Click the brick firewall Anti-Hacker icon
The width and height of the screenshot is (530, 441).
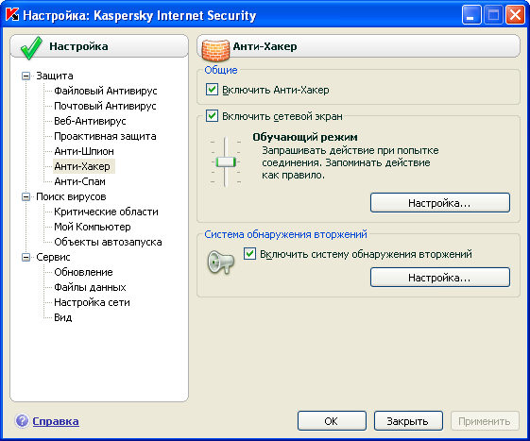[215, 50]
